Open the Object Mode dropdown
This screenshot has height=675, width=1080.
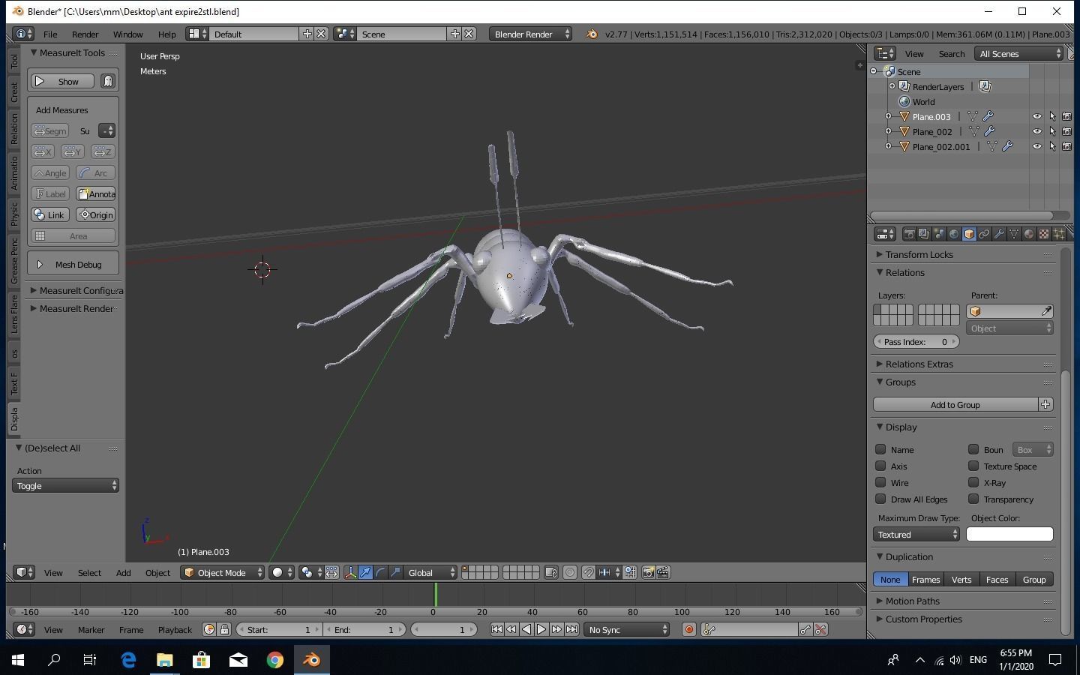point(223,573)
